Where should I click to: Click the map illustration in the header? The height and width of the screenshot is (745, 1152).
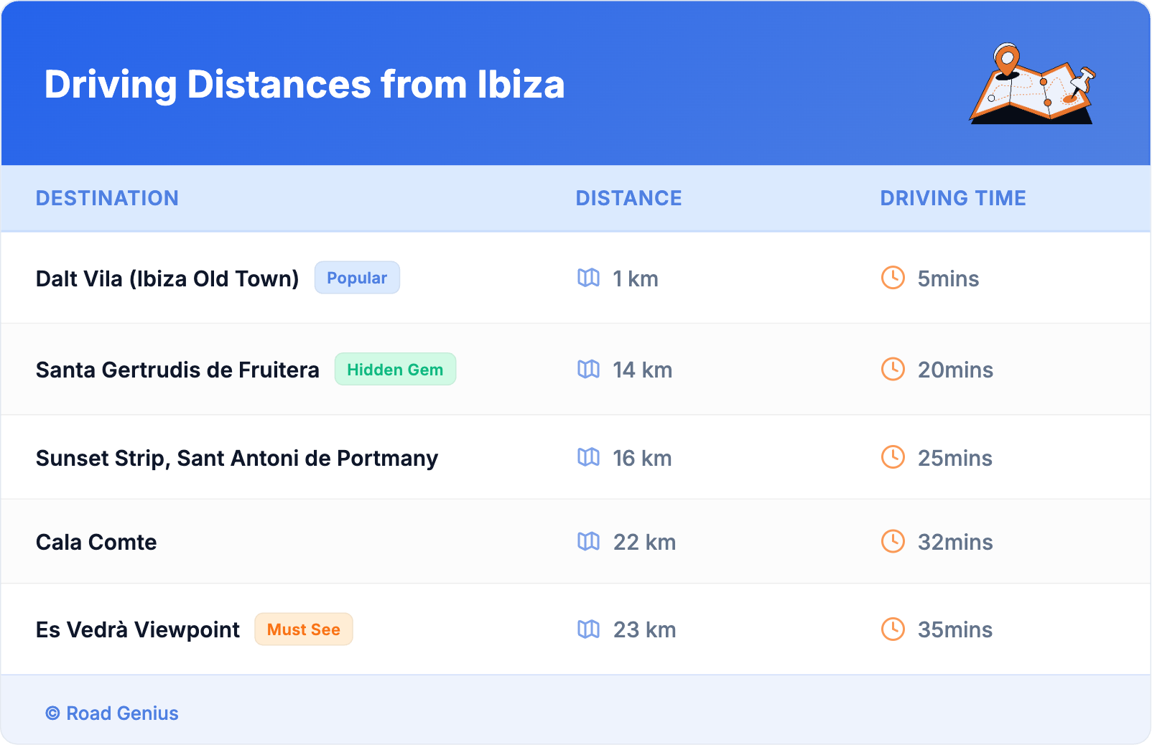point(1032,85)
